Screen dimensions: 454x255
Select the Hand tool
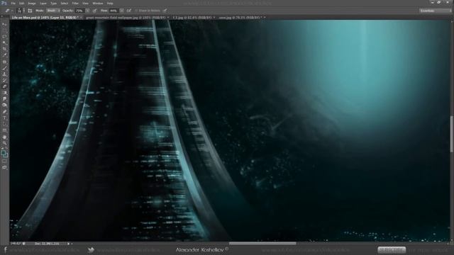tap(4, 137)
